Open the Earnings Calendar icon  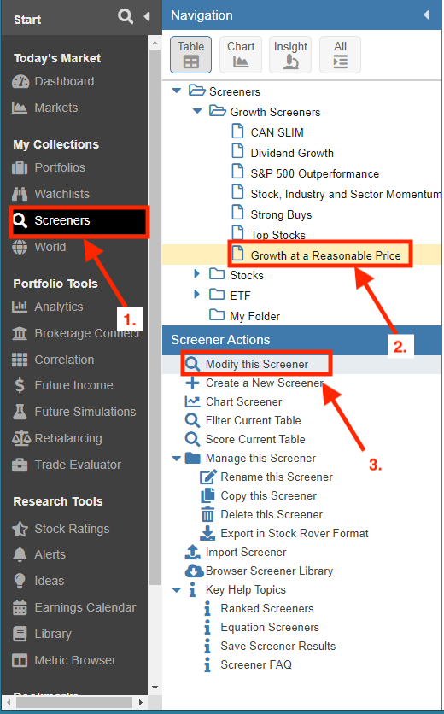coord(20,607)
